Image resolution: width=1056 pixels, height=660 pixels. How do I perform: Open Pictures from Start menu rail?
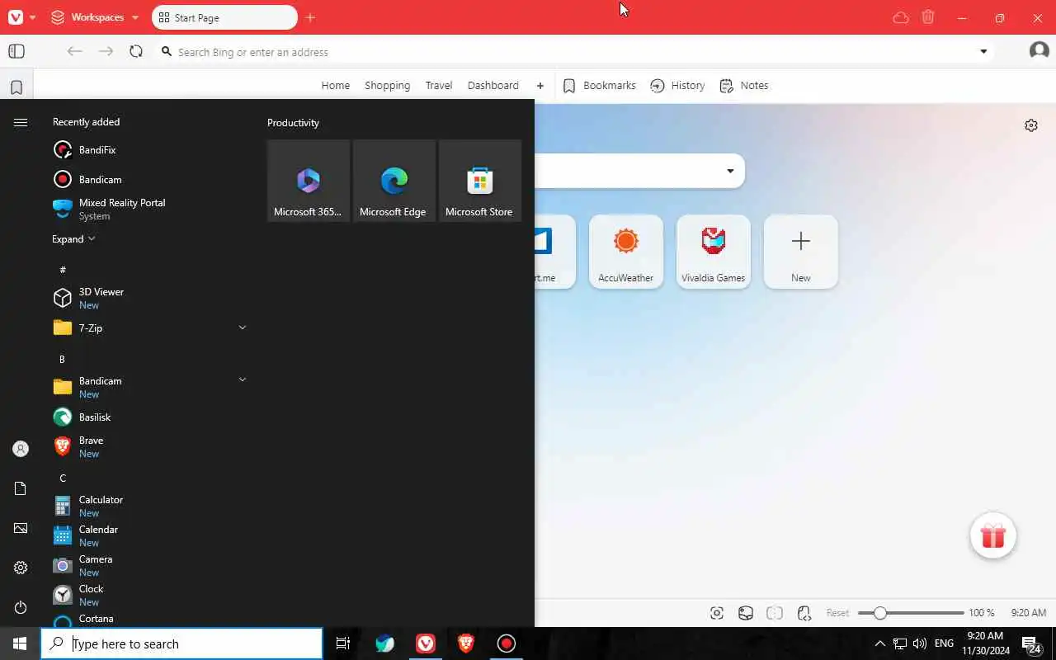pyautogui.click(x=21, y=528)
